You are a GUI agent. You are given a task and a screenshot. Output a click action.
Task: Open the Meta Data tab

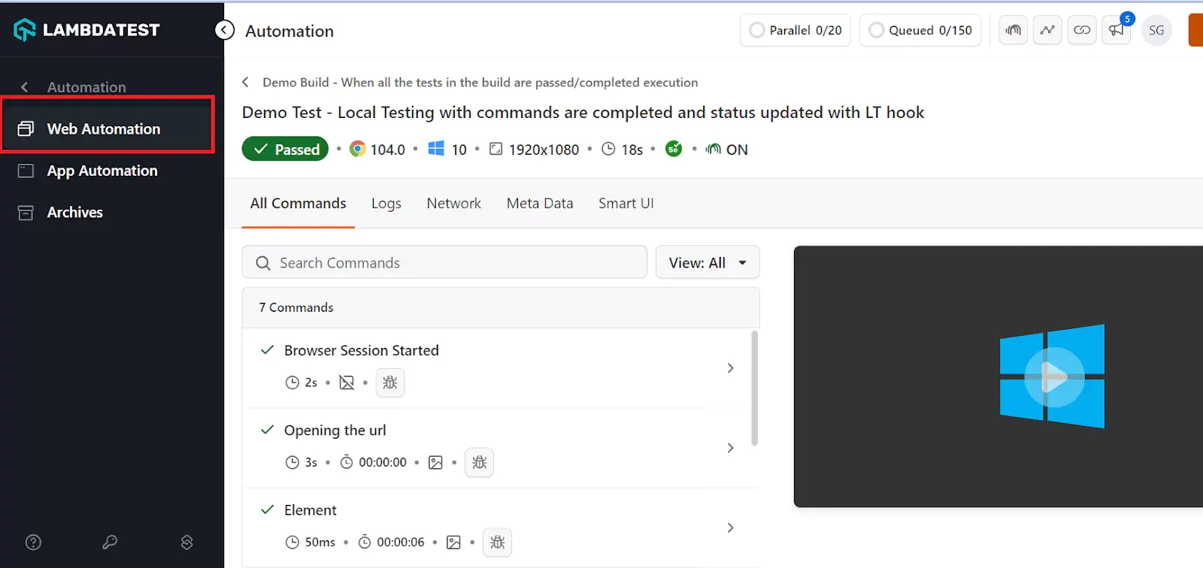coord(540,204)
